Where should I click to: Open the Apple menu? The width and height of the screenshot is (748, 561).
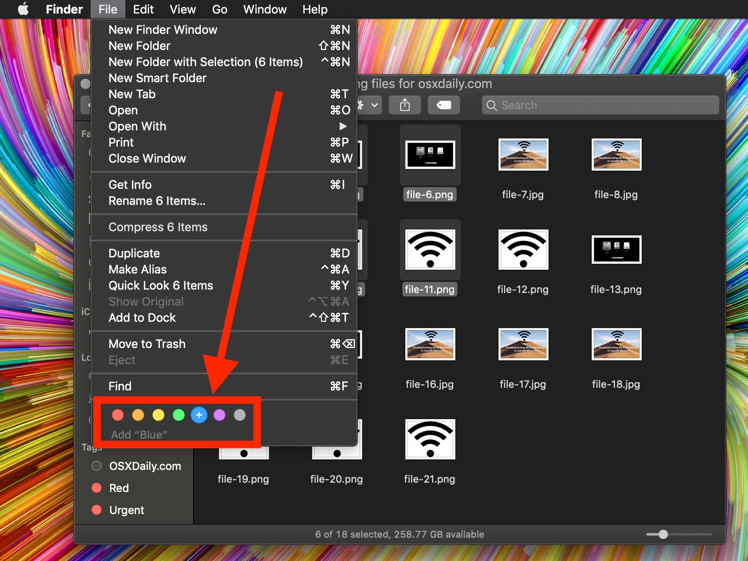[x=23, y=9]
